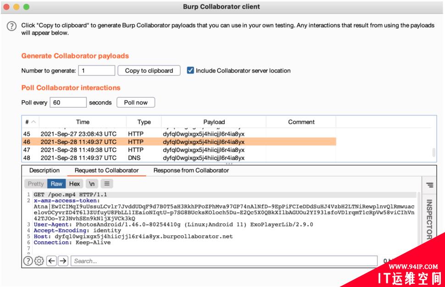Focus the Search field in the request viewer
The height and width of the screenshot is (287, 445).
(x=224, y=261)
